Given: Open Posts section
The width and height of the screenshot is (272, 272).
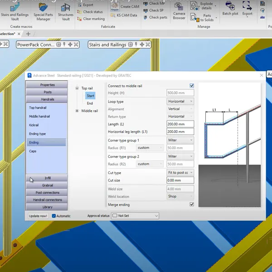Looking at the screenshot, I should pos(47,92).
